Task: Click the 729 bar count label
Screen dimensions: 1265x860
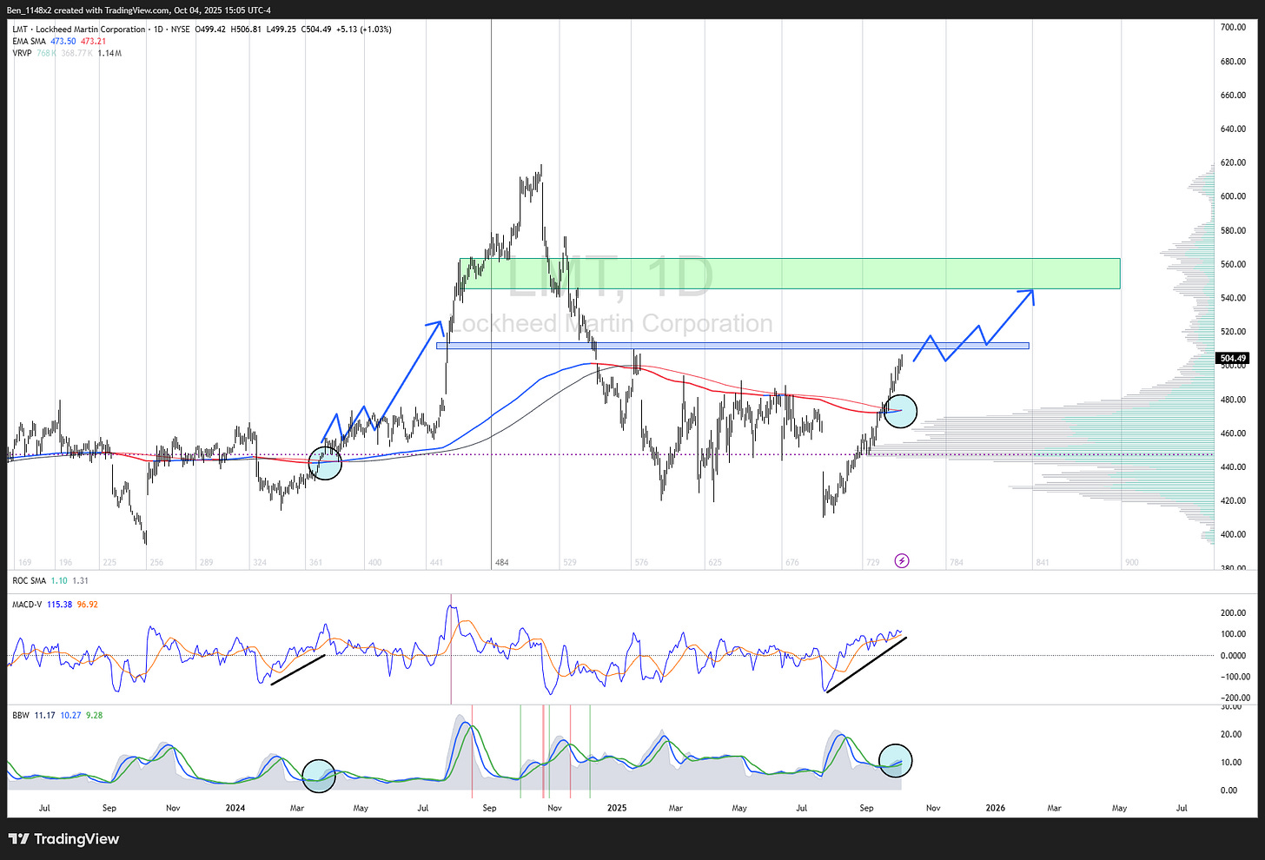Action: coord(873,563)
